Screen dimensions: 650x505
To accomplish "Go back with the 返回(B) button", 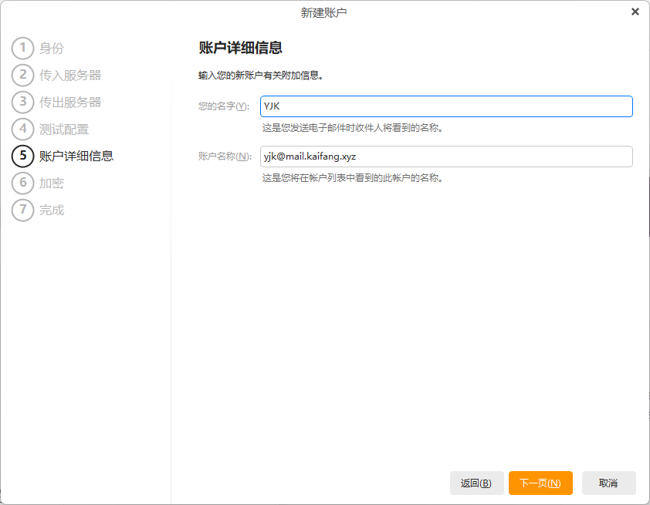I will point(477,483).
